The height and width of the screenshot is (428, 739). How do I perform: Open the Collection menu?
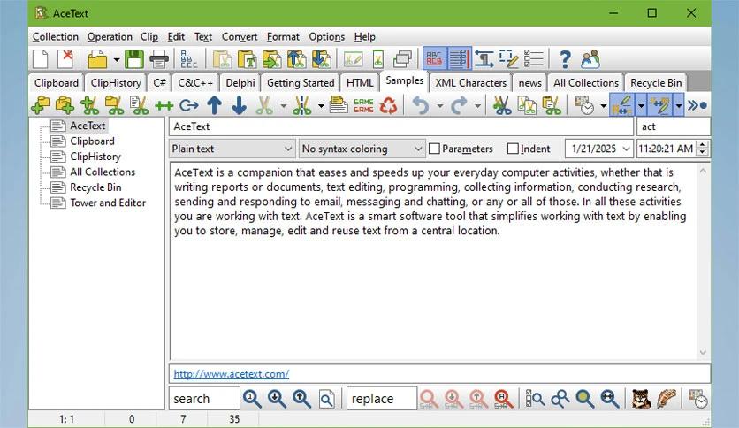pyautogui.click(x=56, y=37)
